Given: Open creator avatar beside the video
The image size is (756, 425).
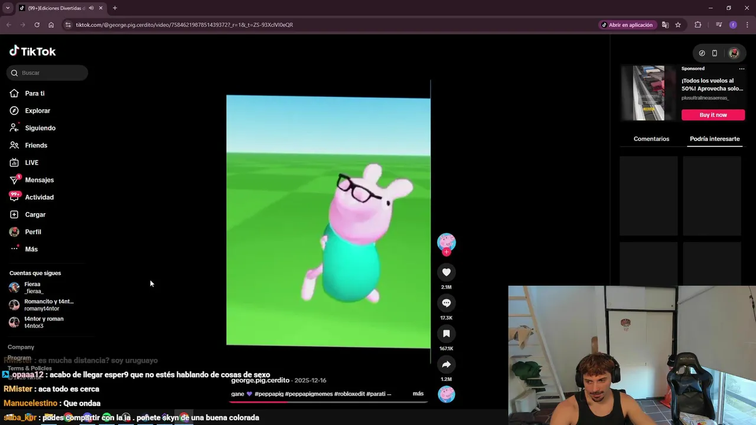Looking at the screenshot, I should coord(447,241).
